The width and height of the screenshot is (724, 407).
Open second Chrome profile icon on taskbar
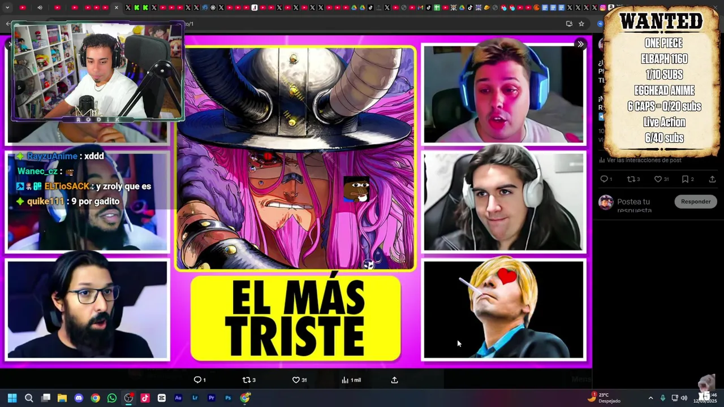pos(245,398)
